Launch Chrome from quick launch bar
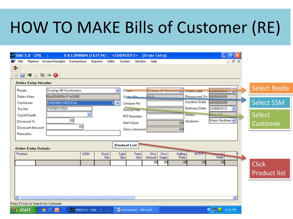293x219 pixels. pos(43,210)
